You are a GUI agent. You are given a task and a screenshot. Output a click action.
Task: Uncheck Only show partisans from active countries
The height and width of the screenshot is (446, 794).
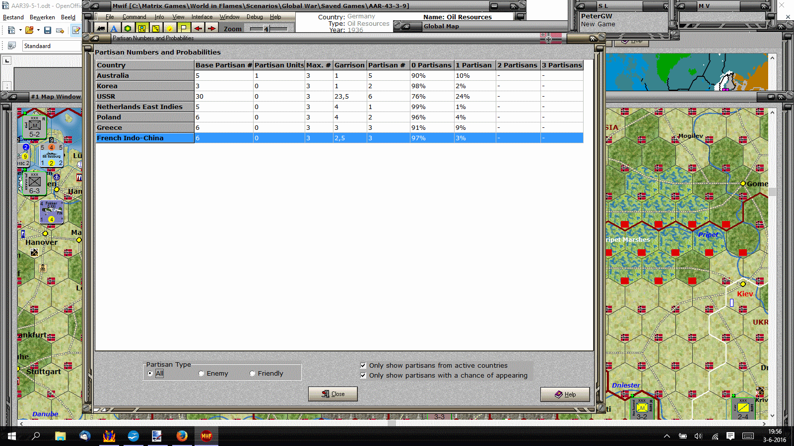(363, 366)
